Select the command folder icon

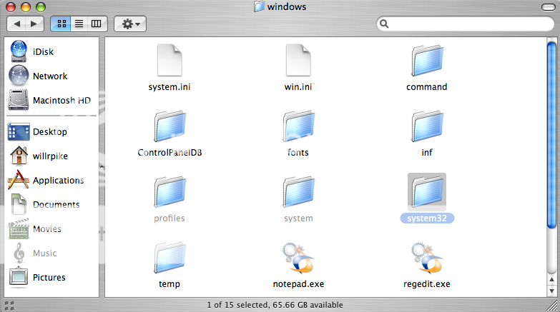click(427, 60)
